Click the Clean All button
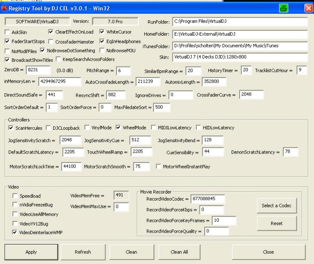Image resolution: width=314 pixels, height=264 pixels. pos(179,252)
